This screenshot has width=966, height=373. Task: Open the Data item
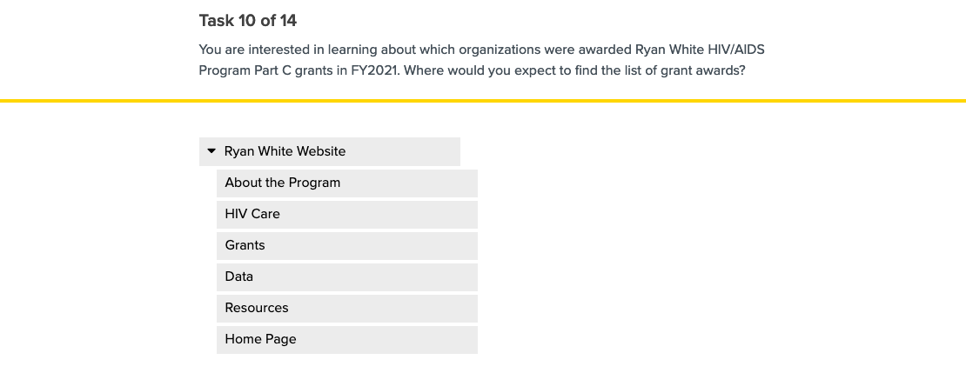[239, 276]
